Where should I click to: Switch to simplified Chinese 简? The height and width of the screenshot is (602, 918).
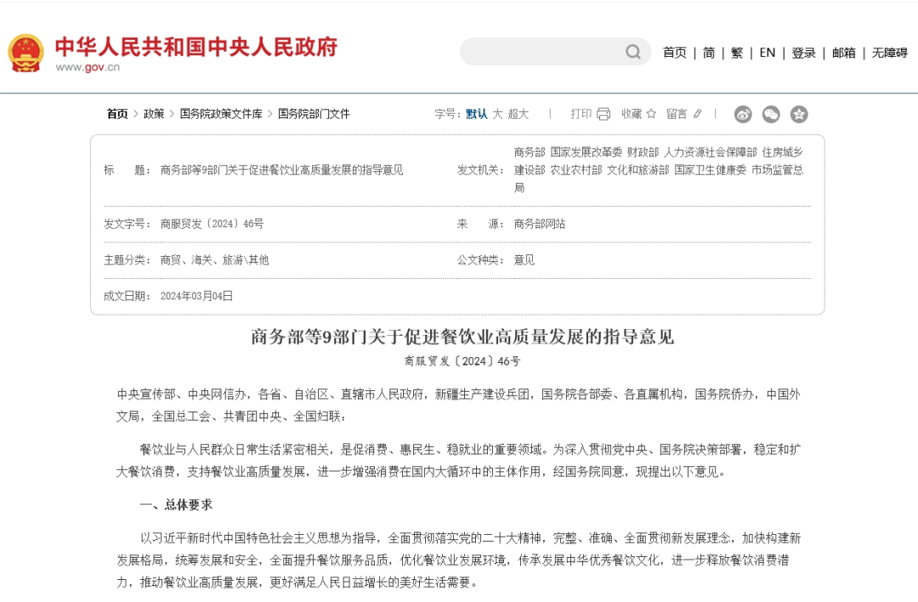(709, 53)
